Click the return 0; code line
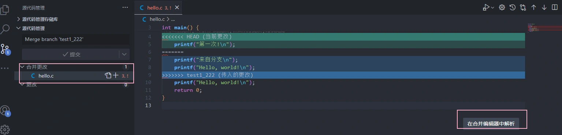The width and height of the screenshot is (562, 135). 188,90
